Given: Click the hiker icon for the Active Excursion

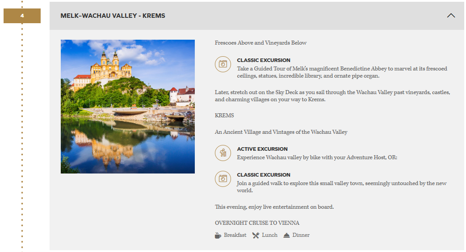Looking at the screenshot, I should click(x=223, y=153).
